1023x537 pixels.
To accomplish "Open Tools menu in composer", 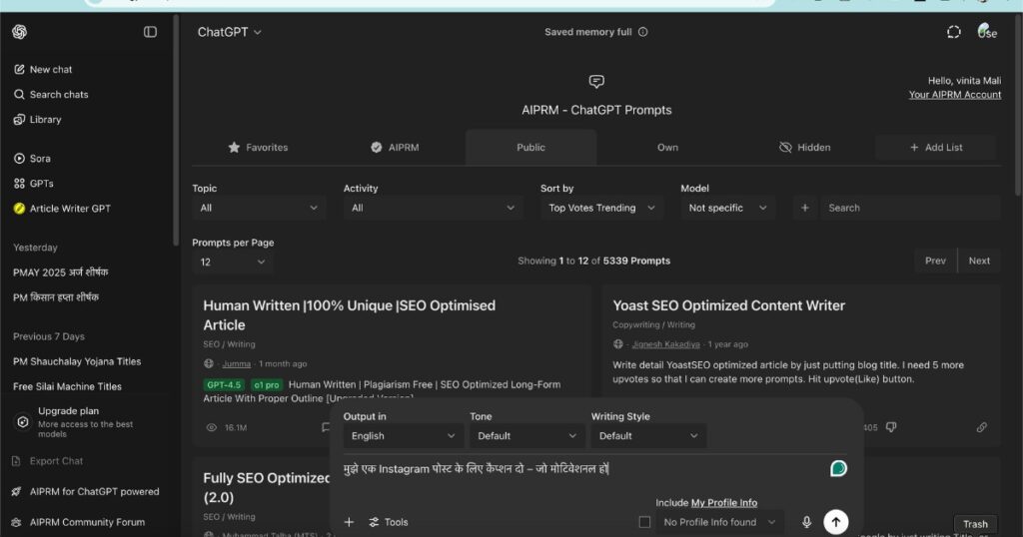I will pyautogui.click(x=389, y=523).
